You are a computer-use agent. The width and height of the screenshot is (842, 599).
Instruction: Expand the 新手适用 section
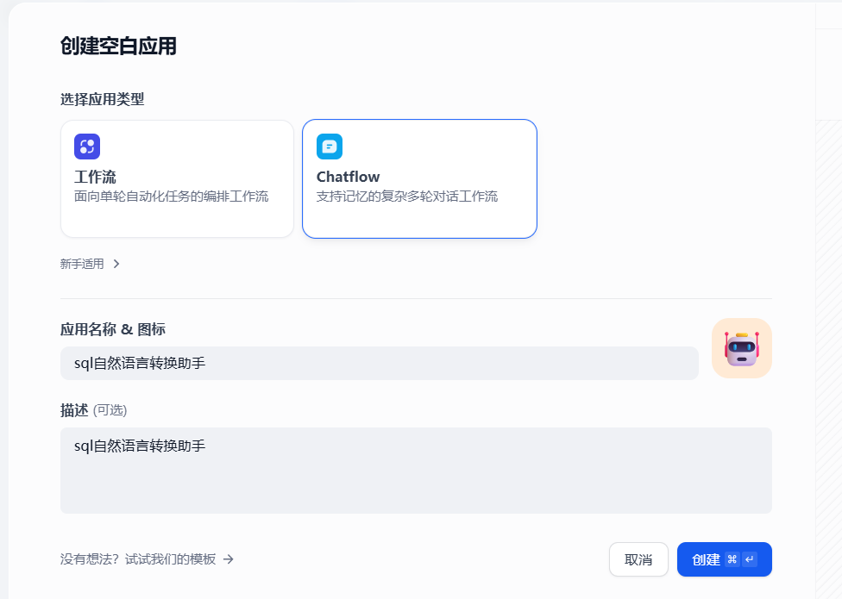[90, 264]
